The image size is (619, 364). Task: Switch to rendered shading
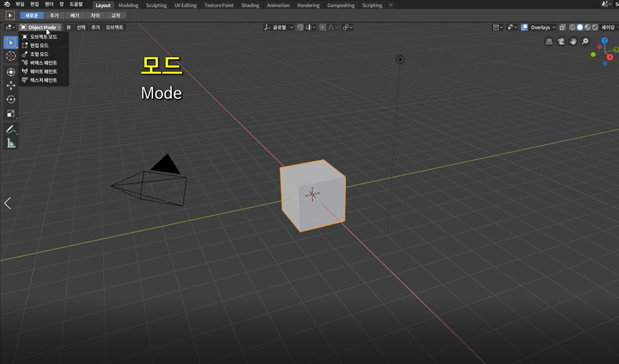pyautogui.click(x=594, y=27)
